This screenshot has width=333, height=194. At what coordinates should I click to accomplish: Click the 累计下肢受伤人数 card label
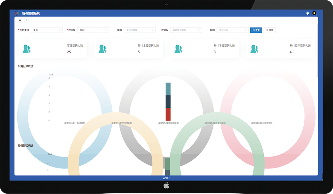(224, 46)
